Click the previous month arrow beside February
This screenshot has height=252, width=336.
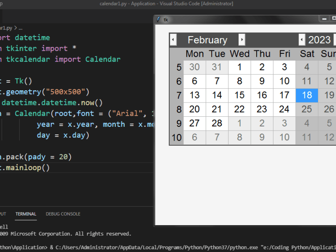173,40
